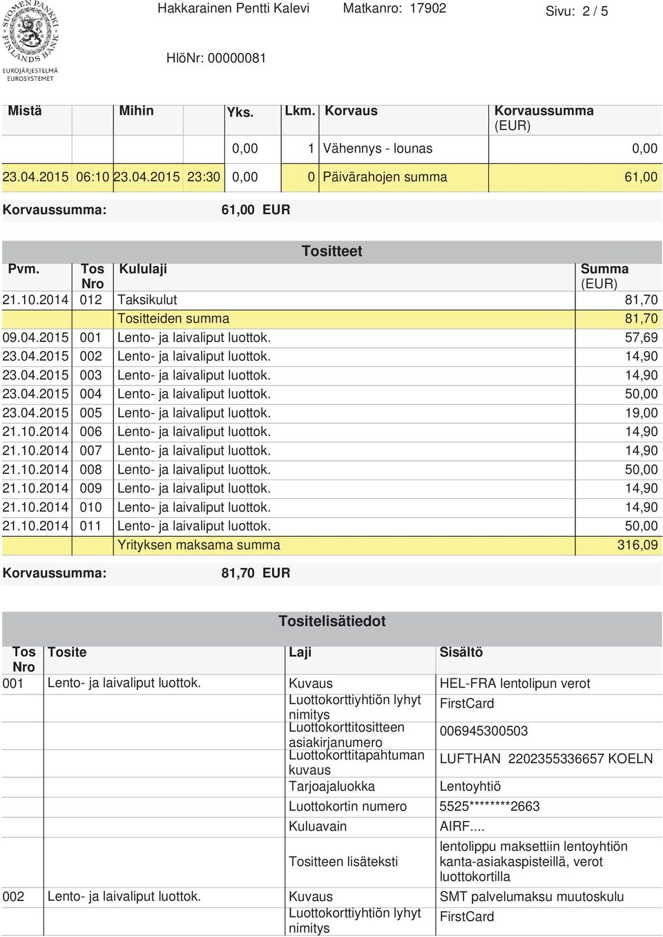Select receipt row number 006
This screenshot has width=663, height=937.
click(x=331, y=432)
